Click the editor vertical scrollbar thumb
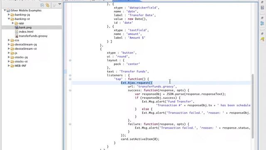 click(253, 106)
